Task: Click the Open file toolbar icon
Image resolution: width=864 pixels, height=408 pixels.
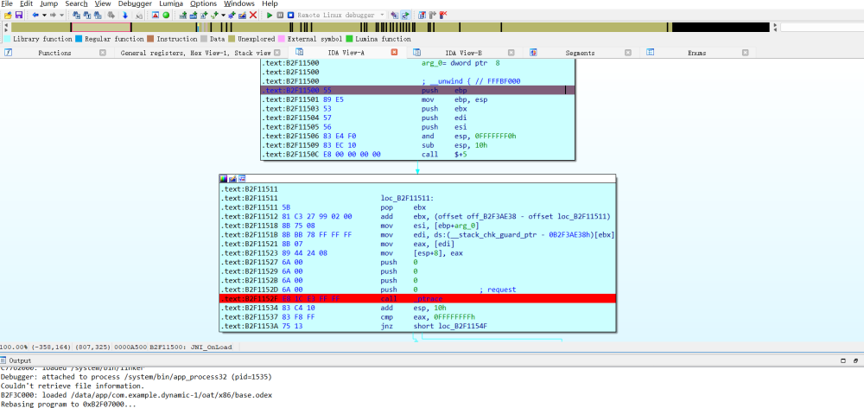Action: (8, 15)
